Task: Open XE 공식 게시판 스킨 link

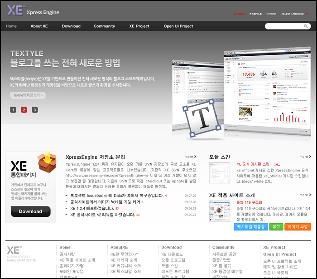Action: (x=258, y=164)
